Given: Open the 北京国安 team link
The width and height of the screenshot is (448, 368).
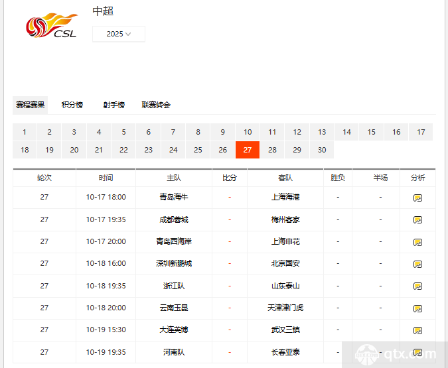Looking at the screenshot, I should pyautogui.click(x=285, y=263).
